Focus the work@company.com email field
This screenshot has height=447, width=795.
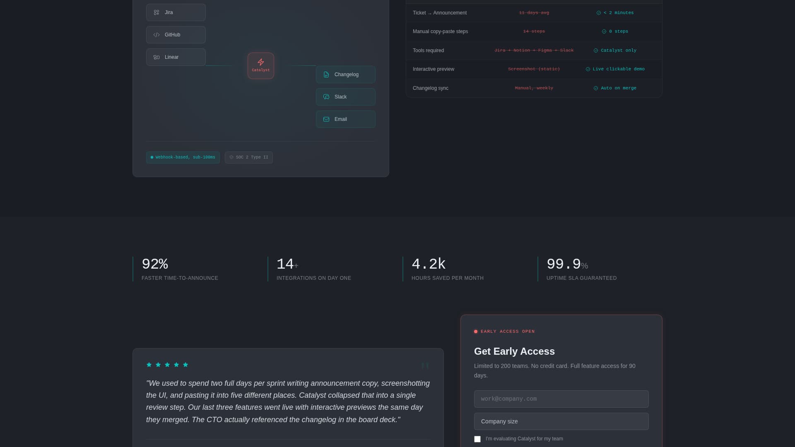tap(561, 399)
